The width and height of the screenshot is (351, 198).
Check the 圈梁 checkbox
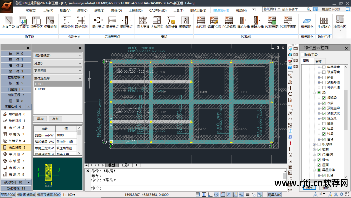pos(324,124)
